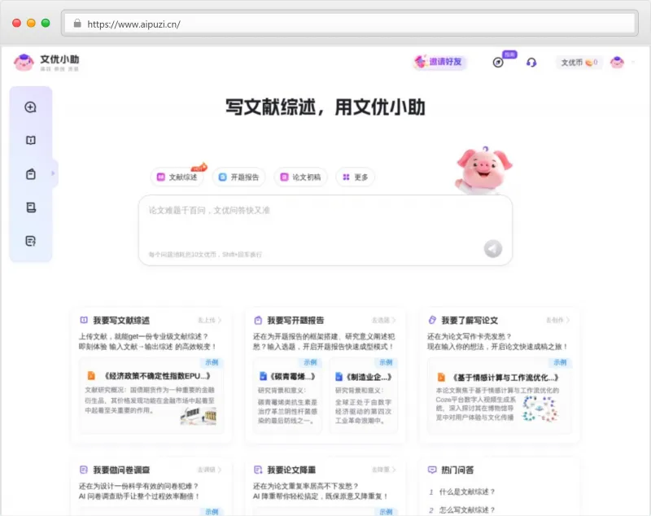This screenshot has height=516, width=651.
Task: Expand the left sidebar with arrow handle
Action: tap(54, 173)
